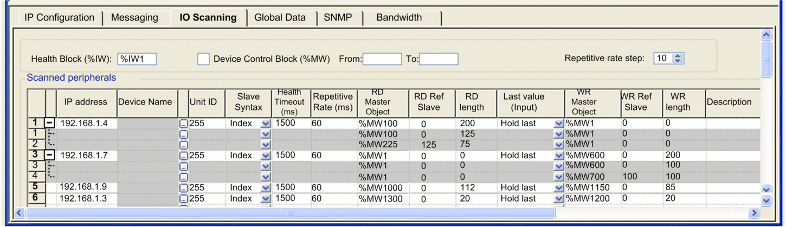
Task: Switch to the IP Configuration tab
Action: (x=59, y=18)
